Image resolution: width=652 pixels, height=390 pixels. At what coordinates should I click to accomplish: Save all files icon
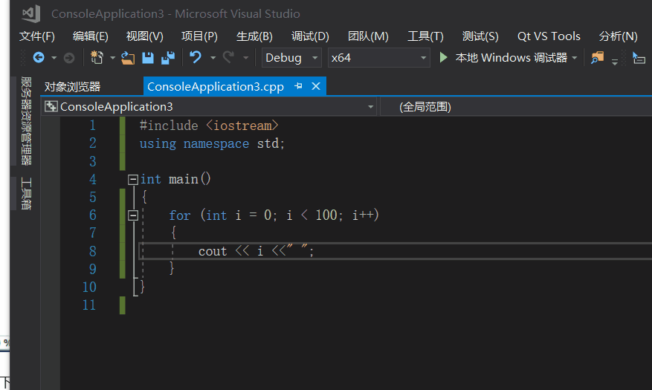(168, 58)
